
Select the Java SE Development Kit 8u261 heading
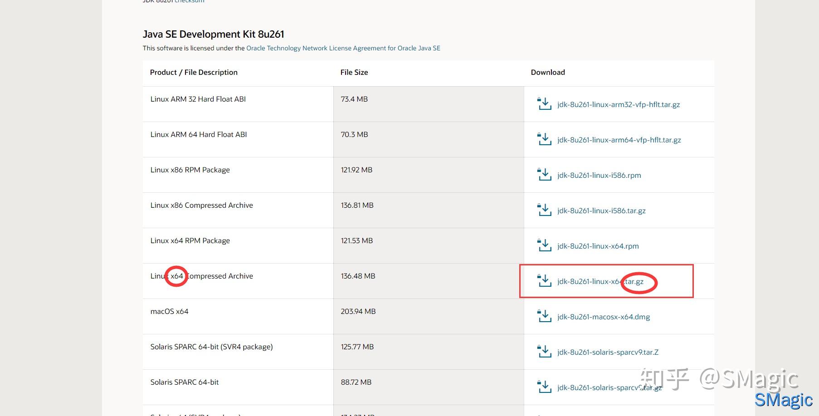[213, 34]
